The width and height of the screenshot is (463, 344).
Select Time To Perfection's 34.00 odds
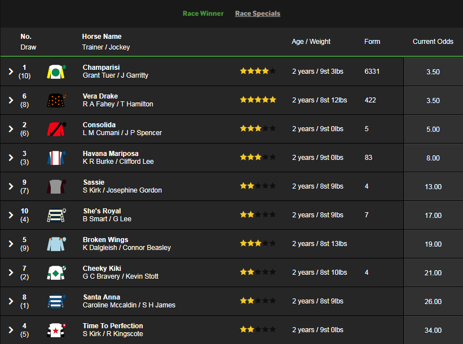click(x=433, y=330)
